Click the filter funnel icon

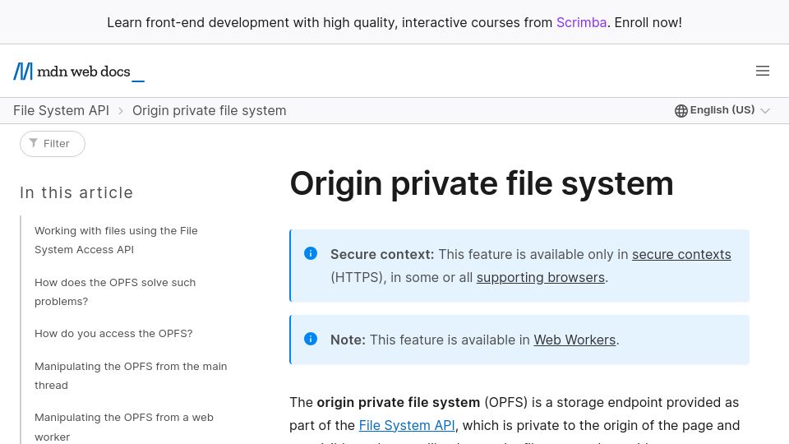[x=33, y=143]
